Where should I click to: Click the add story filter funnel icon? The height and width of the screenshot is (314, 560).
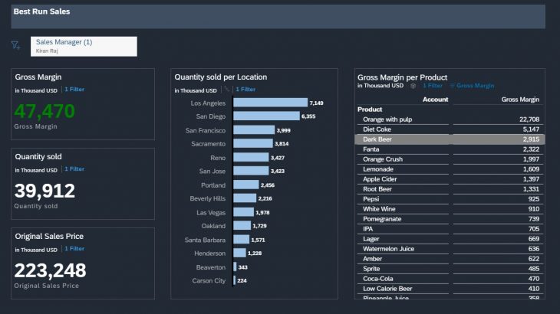click(x=15, y=46)
